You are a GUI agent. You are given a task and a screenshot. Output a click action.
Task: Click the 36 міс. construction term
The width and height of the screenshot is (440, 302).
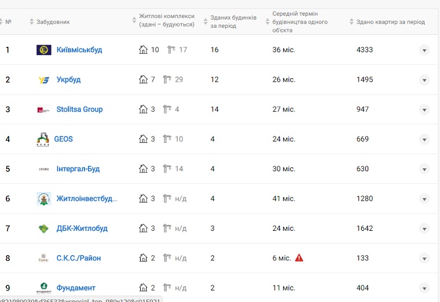coord(284,50)
